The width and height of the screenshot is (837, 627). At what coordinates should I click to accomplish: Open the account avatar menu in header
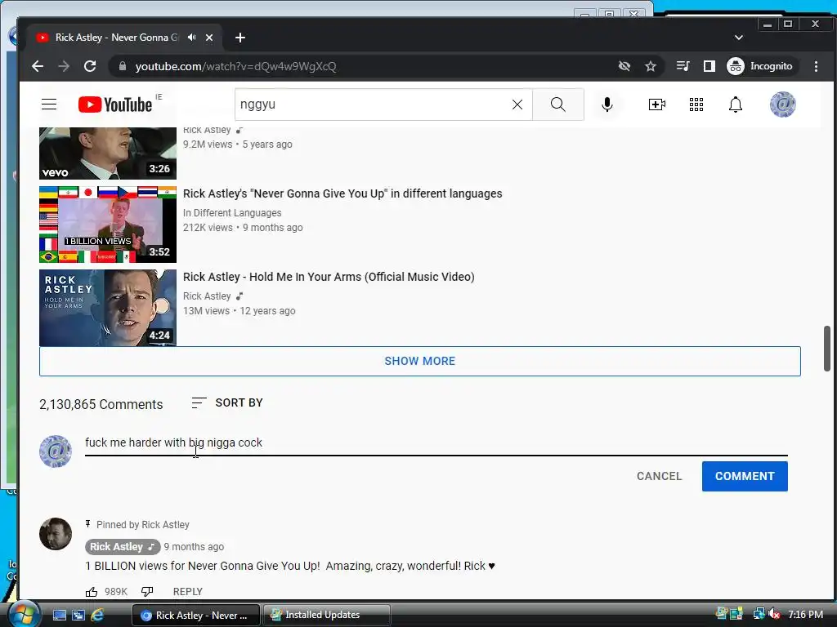point(782,104)
